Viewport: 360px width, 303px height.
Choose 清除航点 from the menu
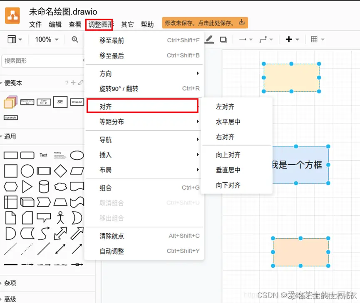pyautogui.click(x=144, y=236)
